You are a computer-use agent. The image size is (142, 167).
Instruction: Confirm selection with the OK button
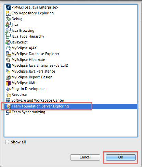tap(121, 157)
